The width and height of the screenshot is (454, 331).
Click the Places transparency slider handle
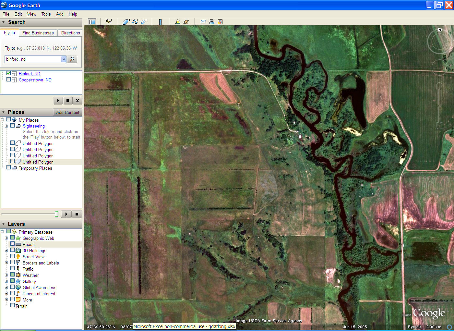click(56, 214)
